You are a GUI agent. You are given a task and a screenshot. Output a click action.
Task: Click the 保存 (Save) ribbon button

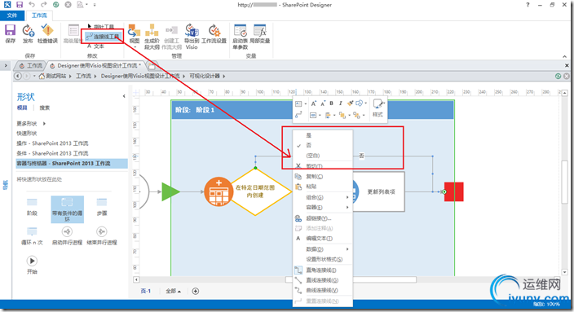pyautogui.click(x=10, y=33)
